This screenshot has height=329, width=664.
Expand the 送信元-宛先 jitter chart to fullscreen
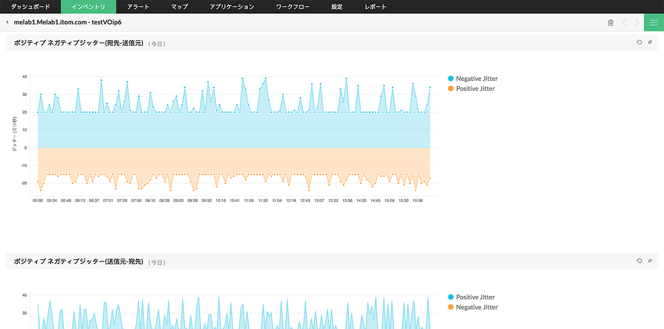[x=650, y=261]
